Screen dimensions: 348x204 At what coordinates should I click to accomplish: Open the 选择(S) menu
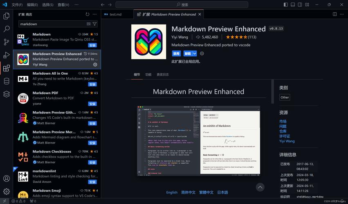click(x=48, y=4)
